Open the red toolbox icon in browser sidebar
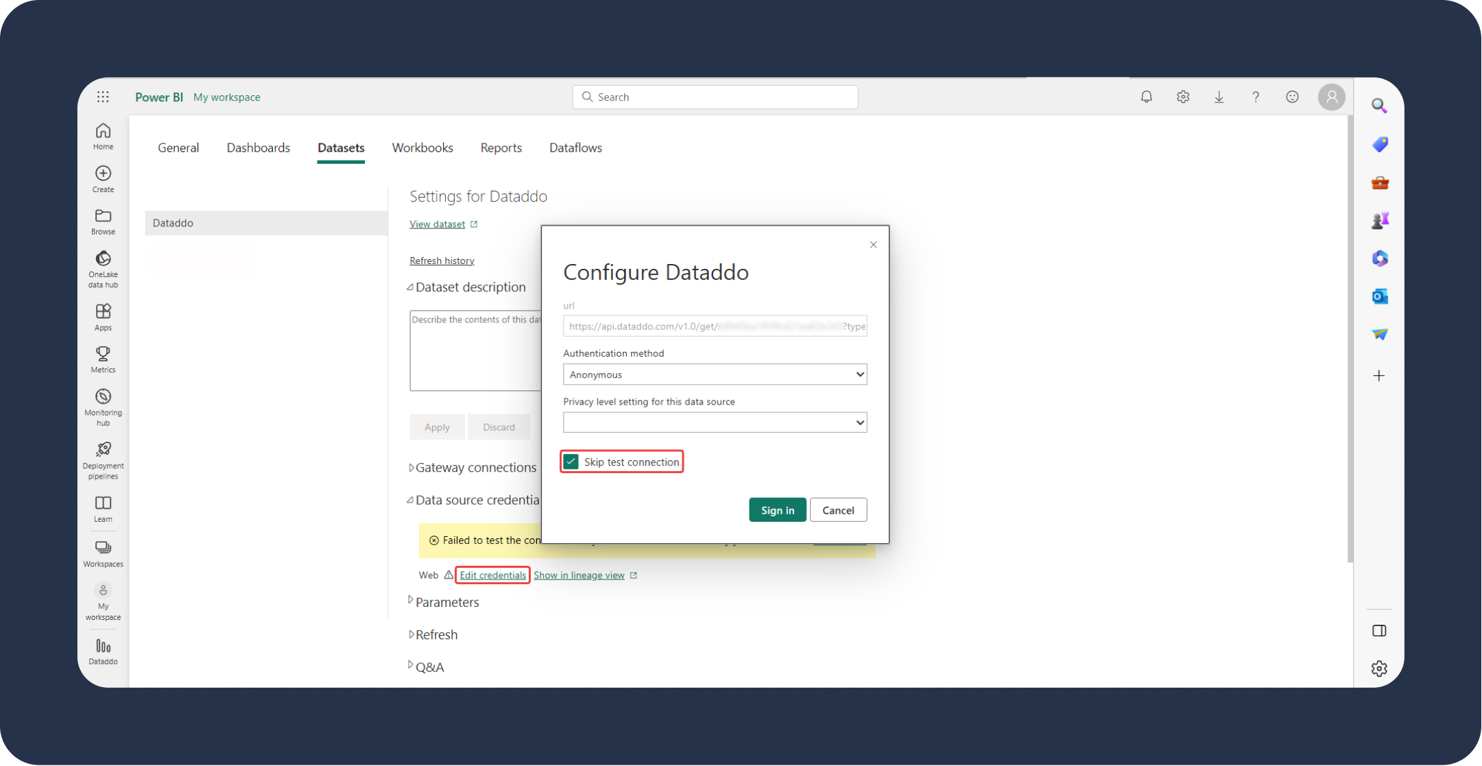 pyautogui.click(x=1380, y=182)
